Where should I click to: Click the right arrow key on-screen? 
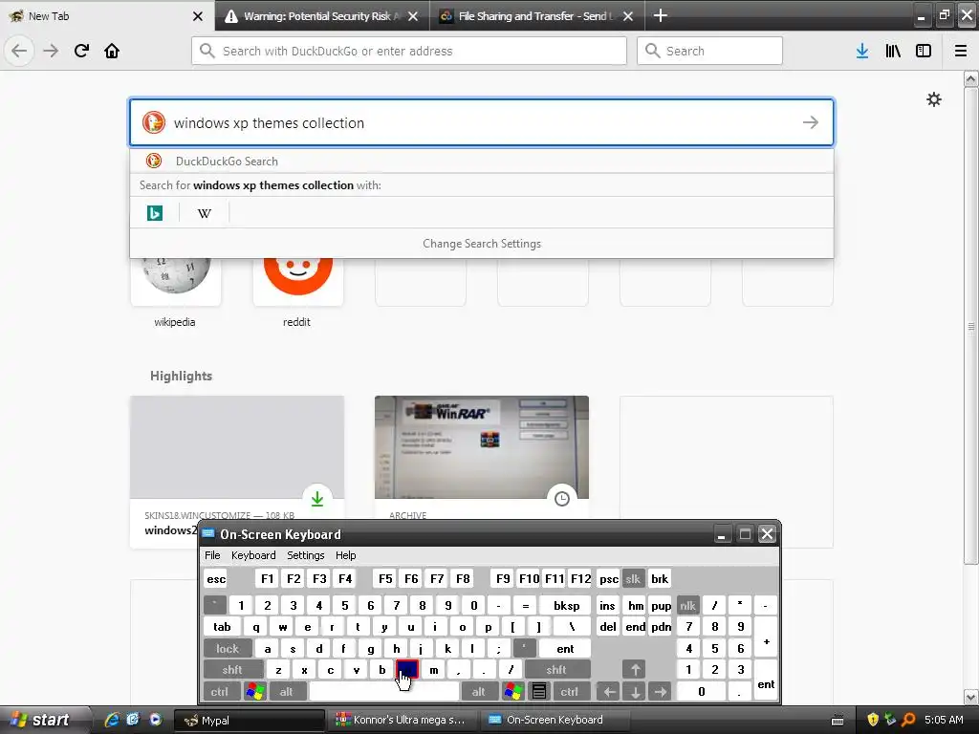pos(660,692)
